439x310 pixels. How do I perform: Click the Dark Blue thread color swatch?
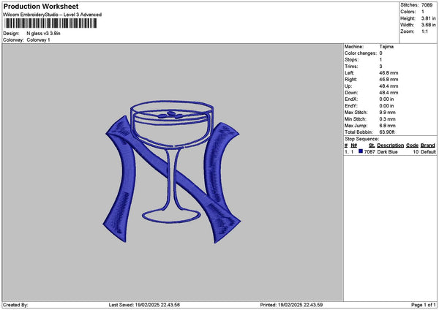pos(361,151)
